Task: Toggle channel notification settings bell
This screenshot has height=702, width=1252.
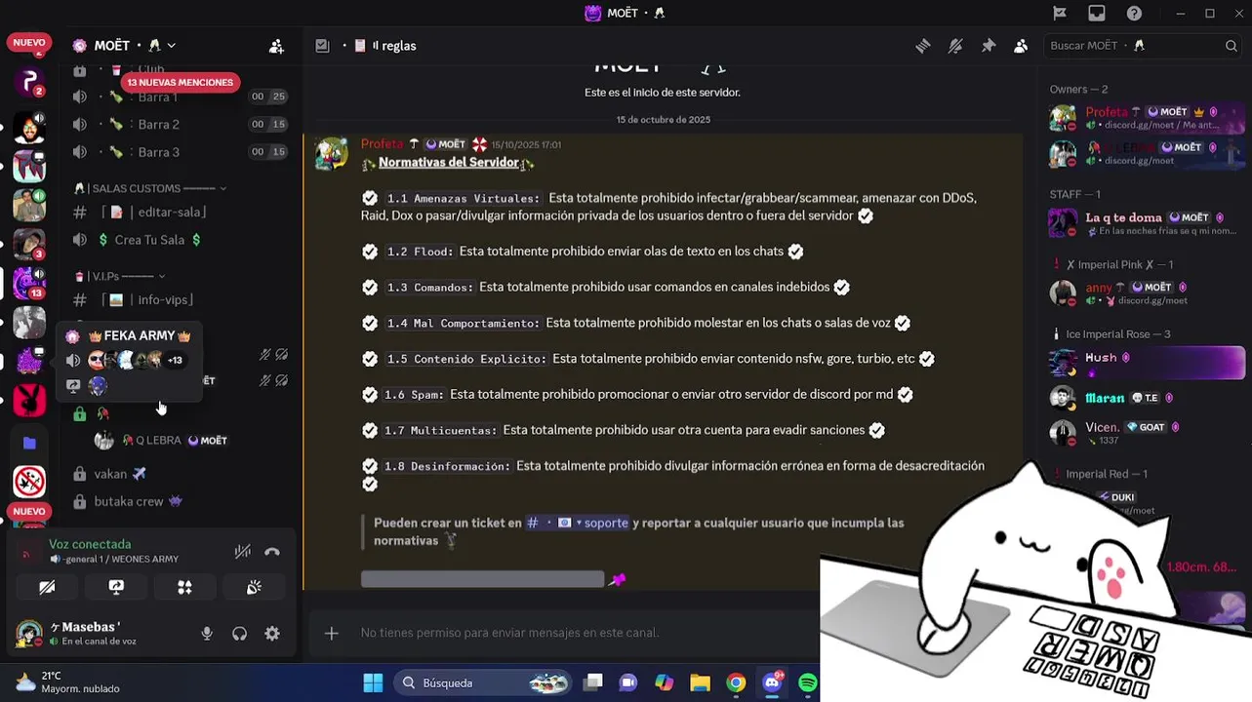Action: (955, 46)
